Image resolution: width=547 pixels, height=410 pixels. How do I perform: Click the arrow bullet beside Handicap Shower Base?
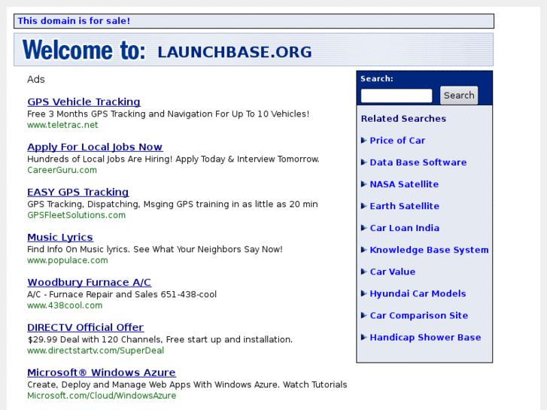click(363, 337)
